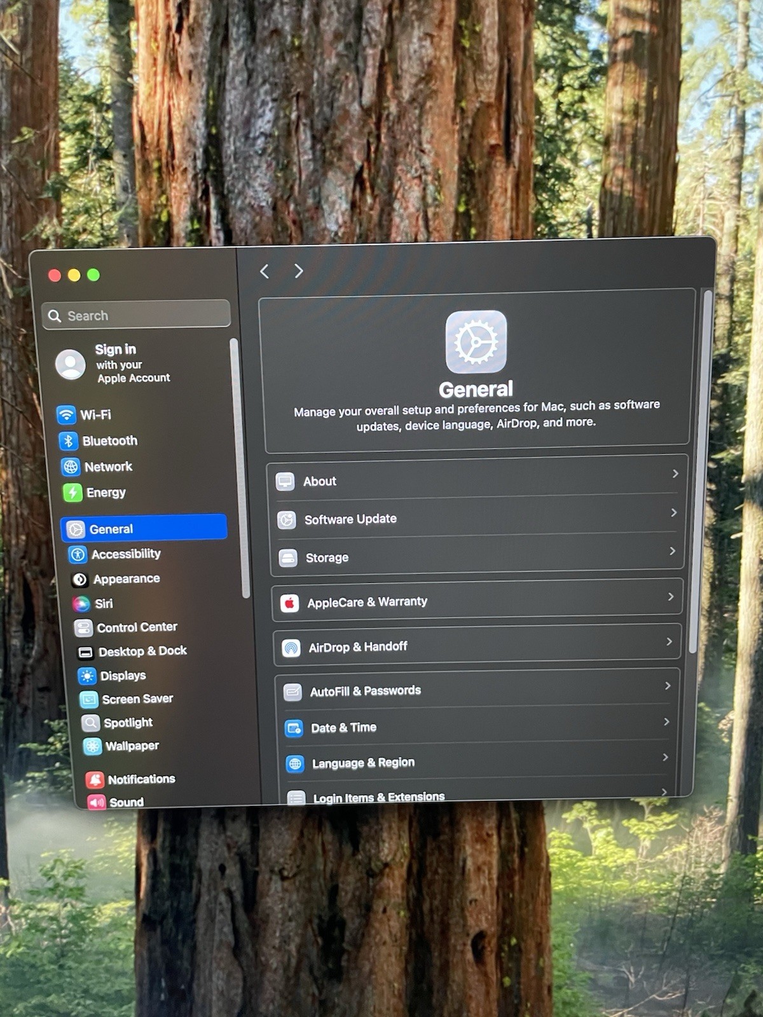The image size is (763, 1017).
Task: Open the Accessibility icon
Action: pyautogui.click(x=78, y=554)
